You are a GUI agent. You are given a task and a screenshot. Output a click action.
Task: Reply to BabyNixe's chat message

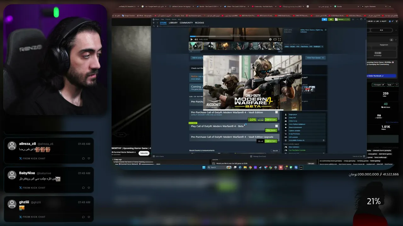coord(83,188)
